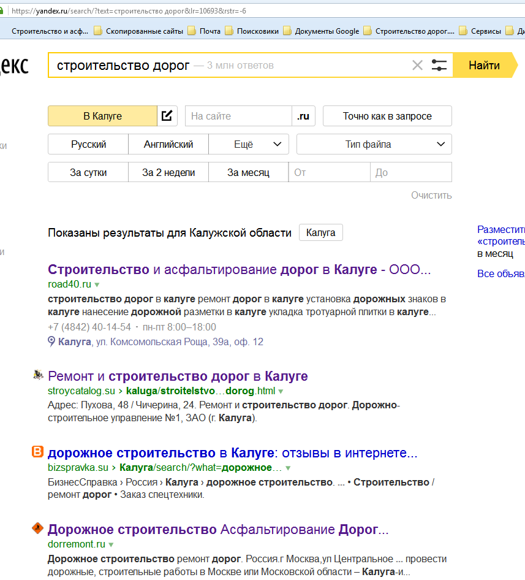Toggle the В Калуге region filter

pos(102,116)
